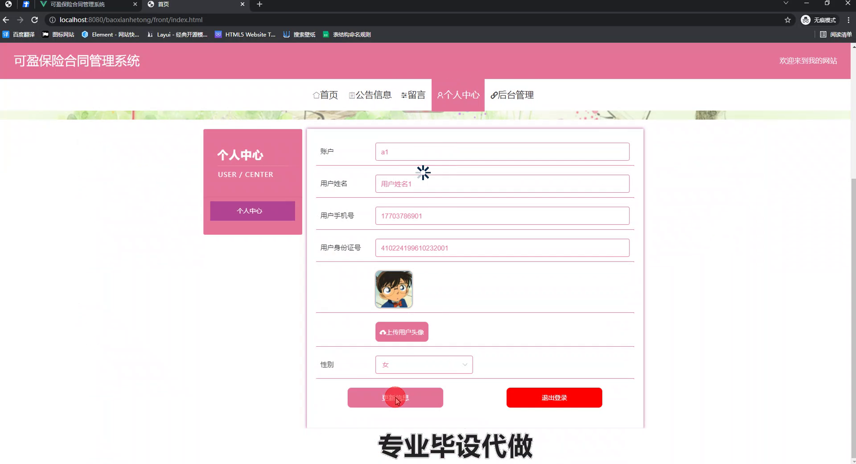Open the HTML5 Website T... bookmark

pyautogui.click(x=245, y=34)
